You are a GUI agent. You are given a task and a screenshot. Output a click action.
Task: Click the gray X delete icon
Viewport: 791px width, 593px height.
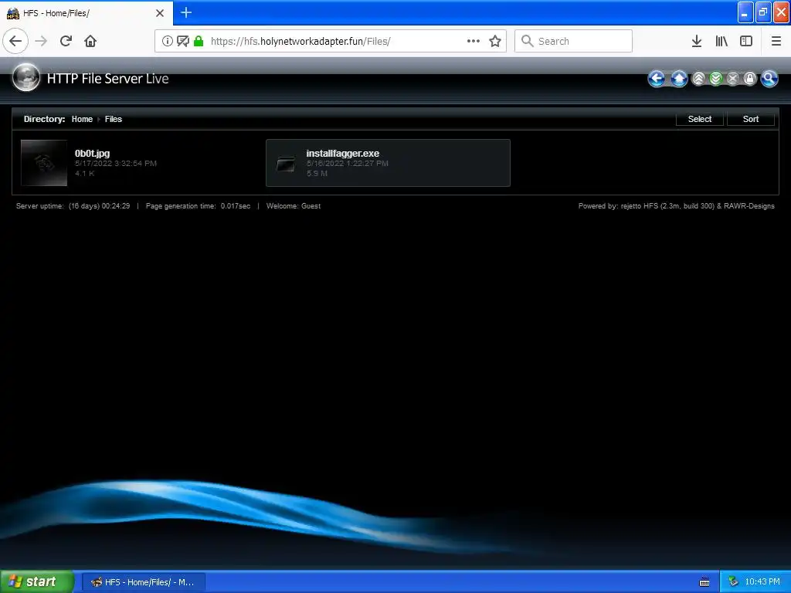pos(733,79)
